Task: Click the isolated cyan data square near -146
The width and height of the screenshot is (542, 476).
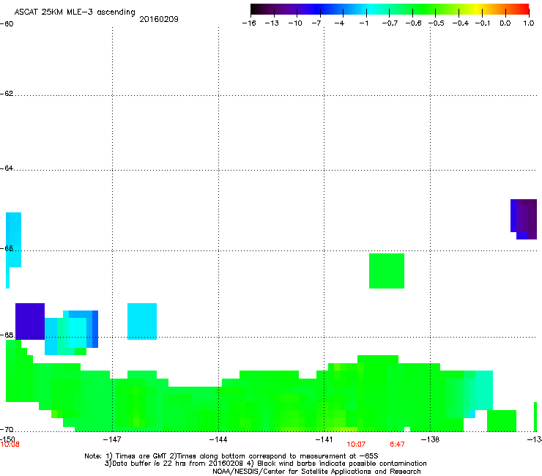Action: pos(142,321)
